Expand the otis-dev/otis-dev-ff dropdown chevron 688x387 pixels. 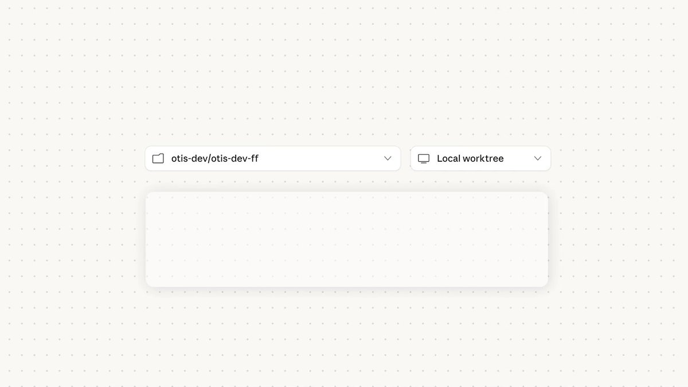click(388, 158)
